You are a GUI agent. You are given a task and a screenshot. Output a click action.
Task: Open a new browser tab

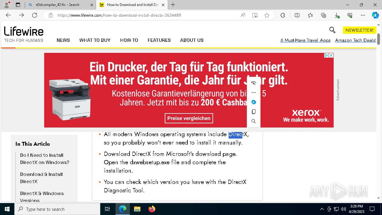(173, 5)
